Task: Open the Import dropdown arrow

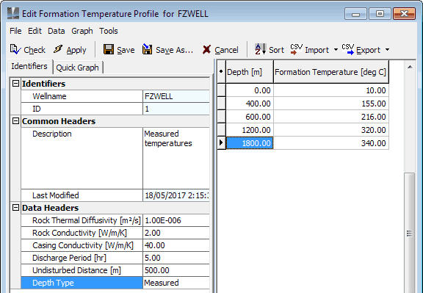Action: pos(336,50)
